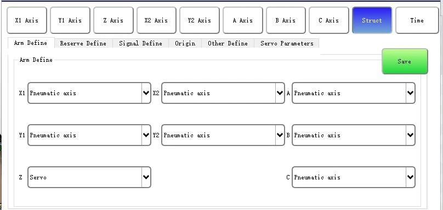Expand the A axis type dropdown
The width and height of the screenshot is (443, 210).
tap(354, 93)
